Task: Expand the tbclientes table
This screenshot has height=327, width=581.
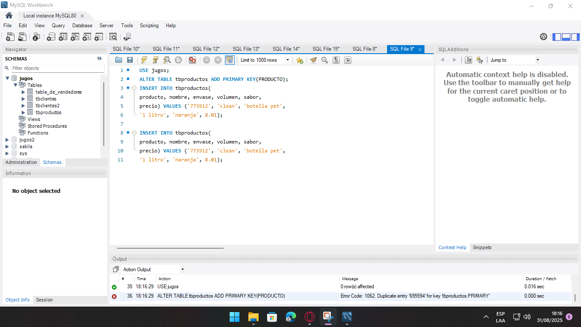Action: click(x=23, y=99)
